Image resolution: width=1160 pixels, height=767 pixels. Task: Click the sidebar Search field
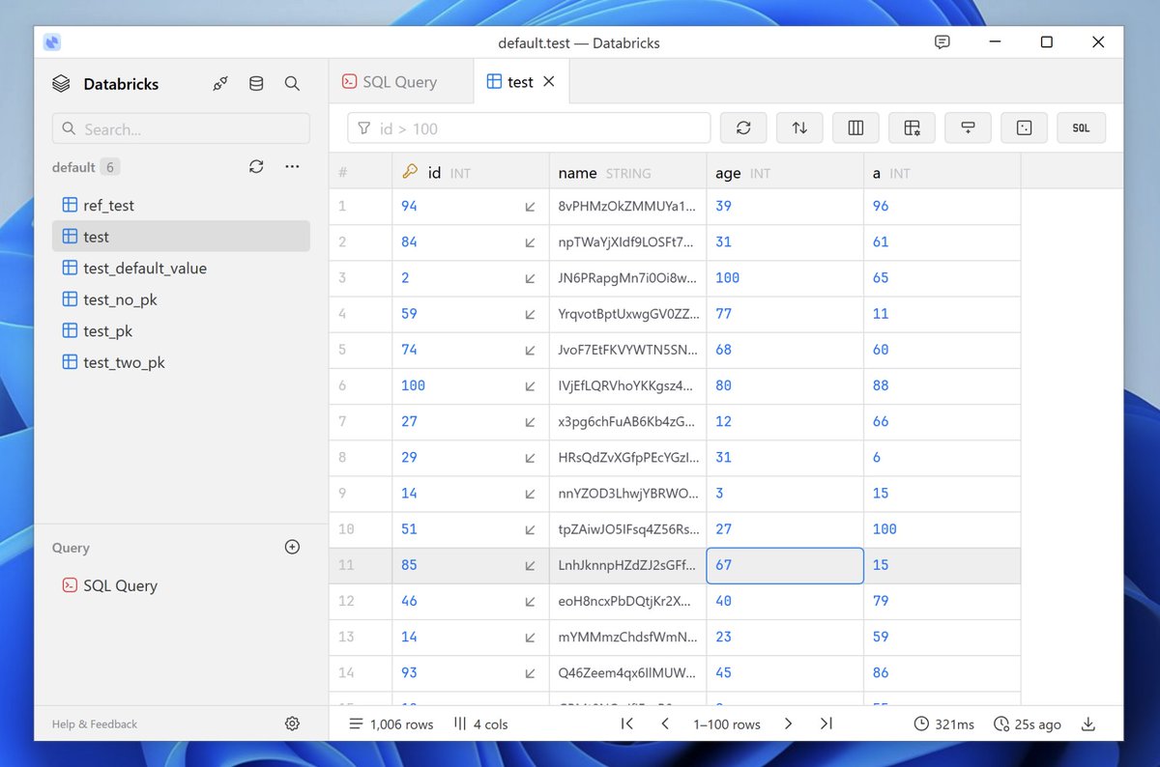coord(181,128)
